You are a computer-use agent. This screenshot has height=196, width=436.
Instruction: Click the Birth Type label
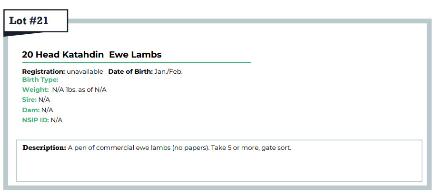[40, 80]
